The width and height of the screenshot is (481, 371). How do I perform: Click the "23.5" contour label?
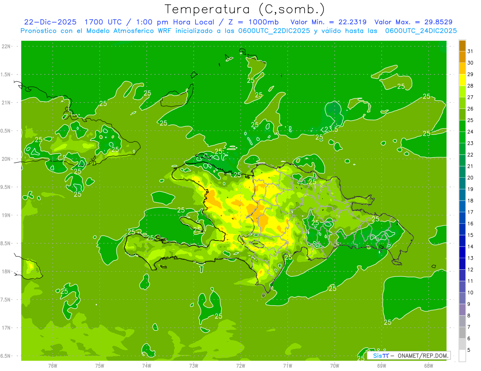click(331, 129)
